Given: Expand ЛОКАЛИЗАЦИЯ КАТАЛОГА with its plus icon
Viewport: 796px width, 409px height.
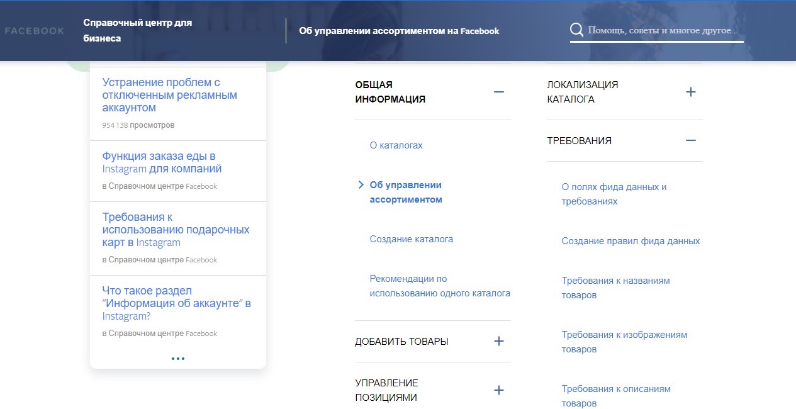Looking at the screenshot, I should [x=691, y=92].
